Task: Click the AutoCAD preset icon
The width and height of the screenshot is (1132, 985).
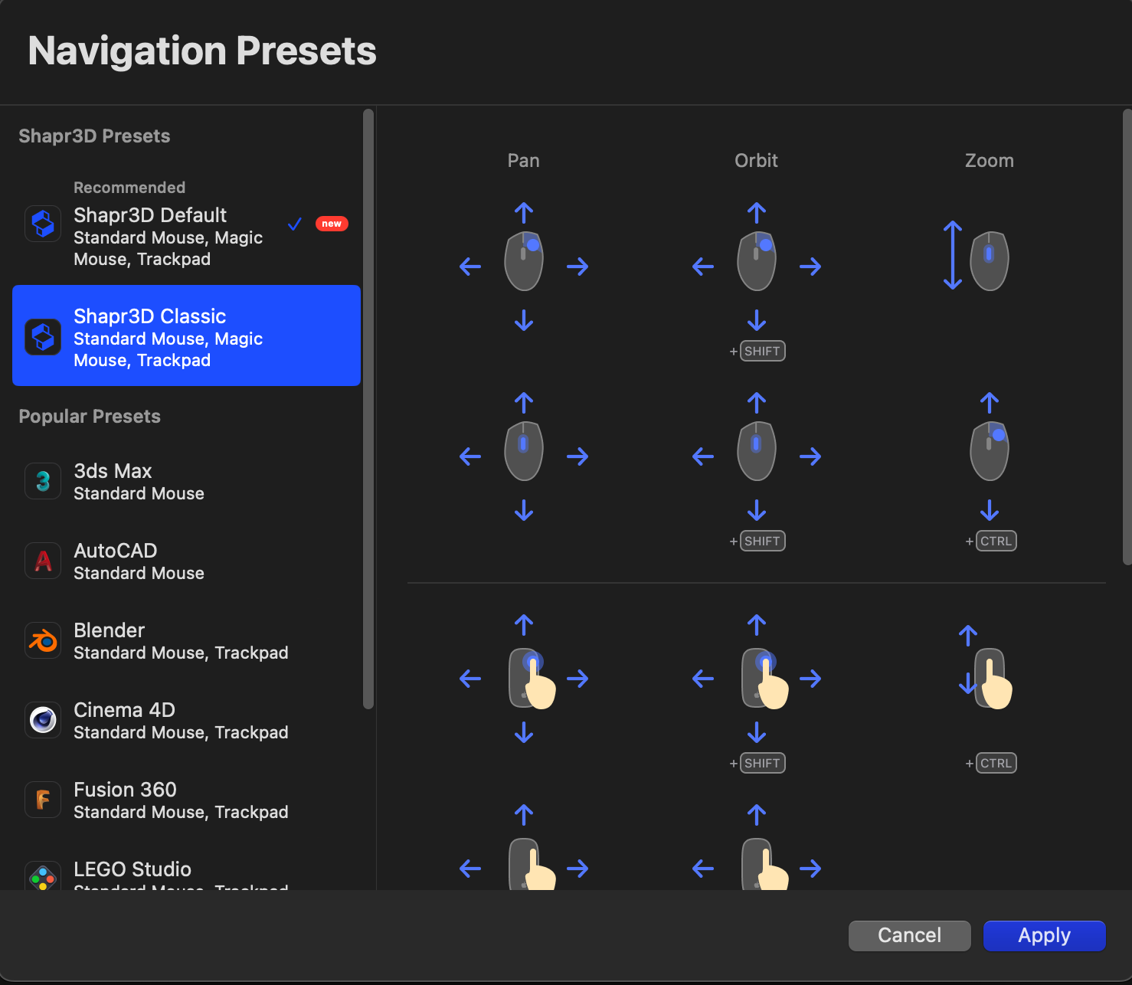Action: tap(42, 561)
